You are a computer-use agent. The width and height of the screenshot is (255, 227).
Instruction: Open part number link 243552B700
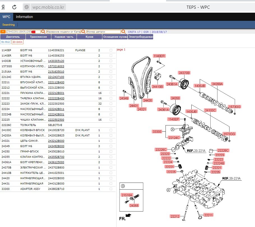point(56,157)
